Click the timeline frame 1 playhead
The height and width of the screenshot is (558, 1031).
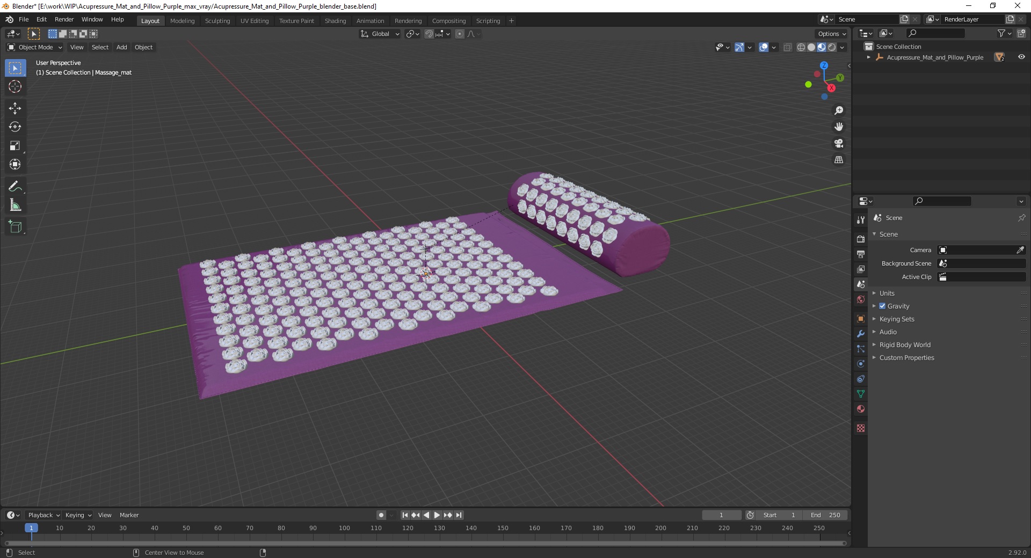[x=31, y=528]
